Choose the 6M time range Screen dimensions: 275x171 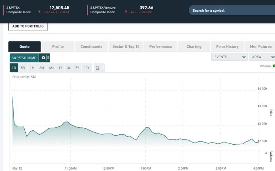click(x=51, y=68)
